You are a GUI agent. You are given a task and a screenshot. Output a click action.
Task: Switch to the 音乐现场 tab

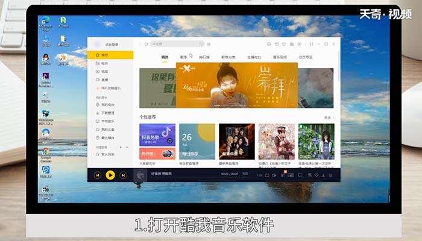(x=280, y=57)
